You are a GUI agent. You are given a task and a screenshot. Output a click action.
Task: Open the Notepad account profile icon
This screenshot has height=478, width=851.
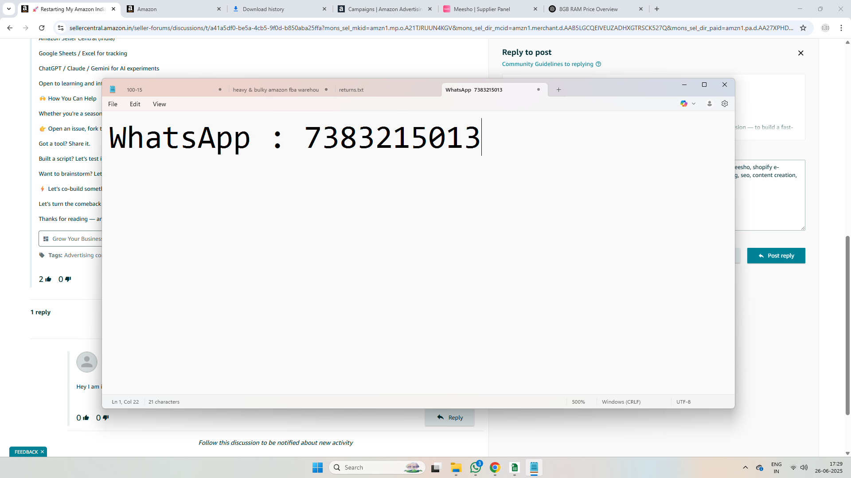[709, 104]
